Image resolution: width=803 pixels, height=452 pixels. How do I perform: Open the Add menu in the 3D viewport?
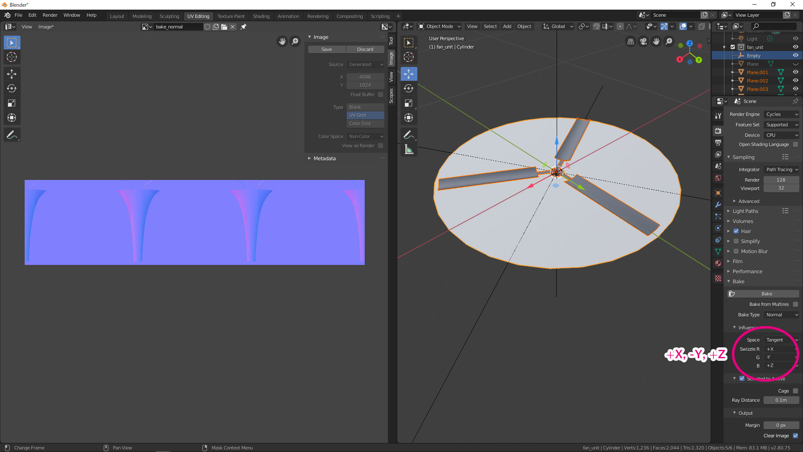pos(507,26)
